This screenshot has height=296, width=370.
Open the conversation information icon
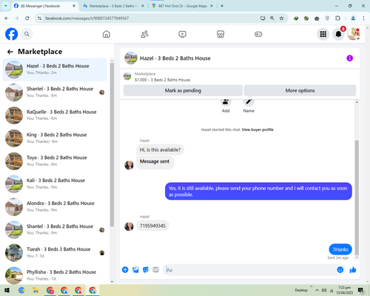tap(349, 58)
